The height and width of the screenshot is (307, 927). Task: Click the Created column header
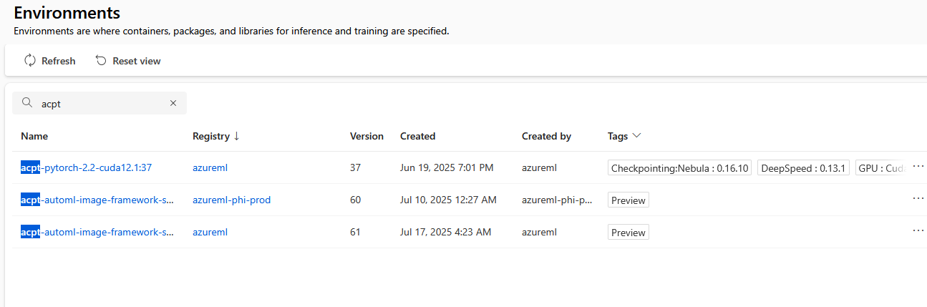(417, 136)
